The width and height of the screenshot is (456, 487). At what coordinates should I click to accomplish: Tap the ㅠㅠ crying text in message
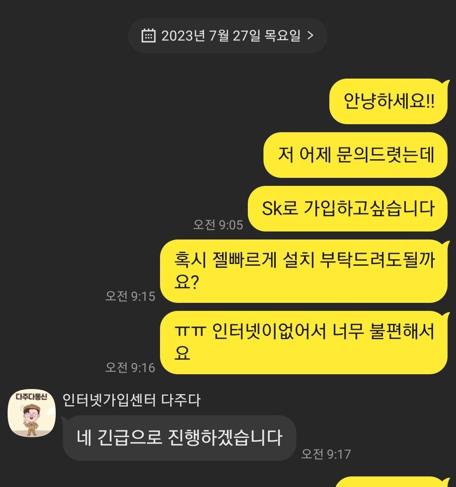pyautogui.click(x=190, y=332)
